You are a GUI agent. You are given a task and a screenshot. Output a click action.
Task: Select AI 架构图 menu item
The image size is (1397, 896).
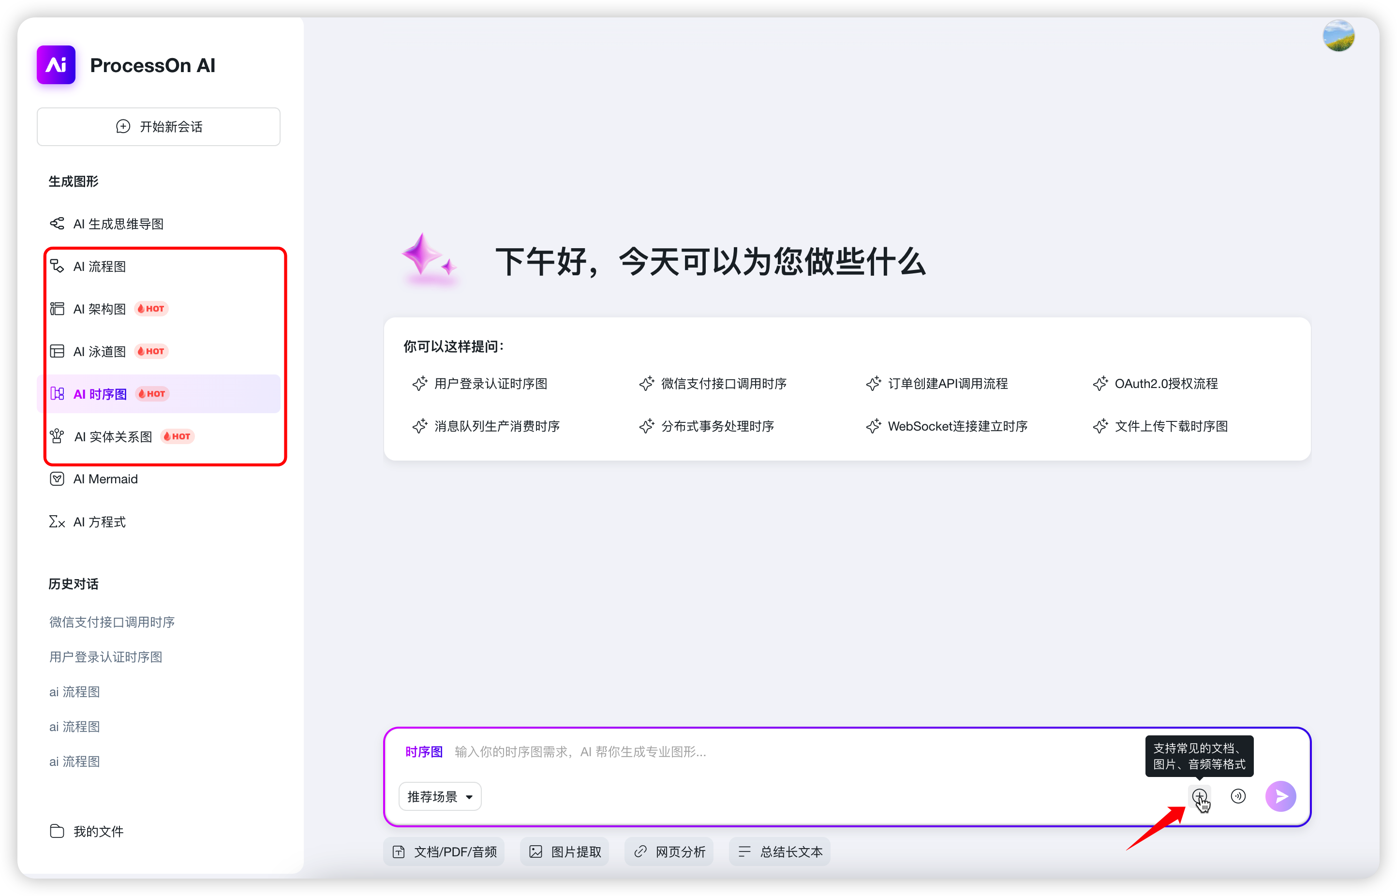[100, 309]
